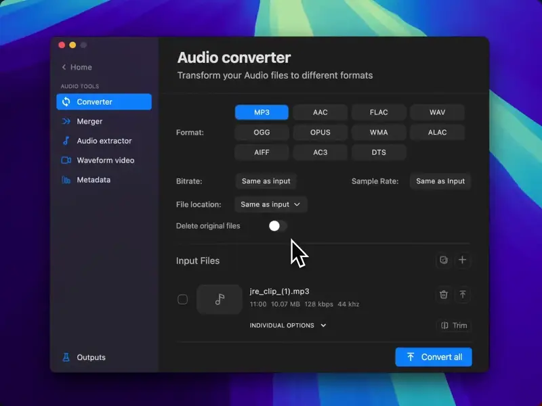This screenshot has height=406, width=542.
Task: Choose the AC3 format button
Action: pyautogui.click(x=320, y=152)
